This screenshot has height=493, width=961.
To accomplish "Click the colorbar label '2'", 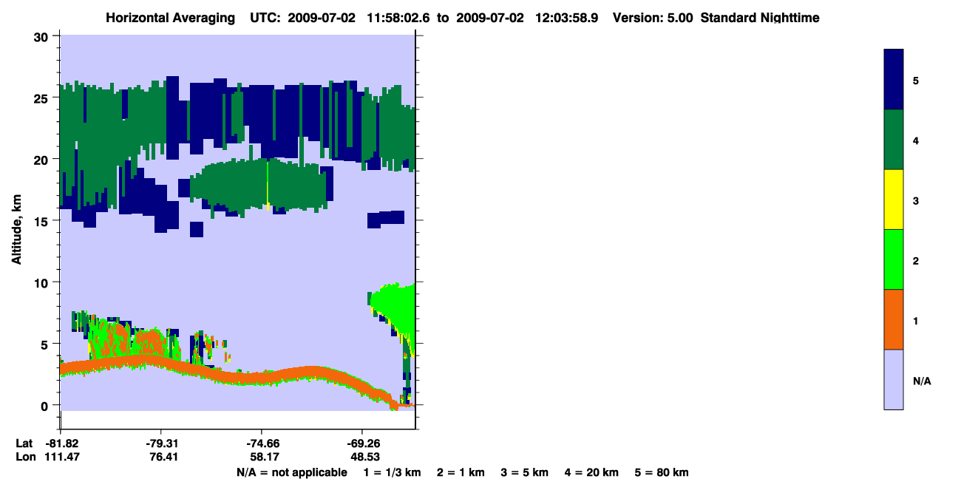I will 916,260.
